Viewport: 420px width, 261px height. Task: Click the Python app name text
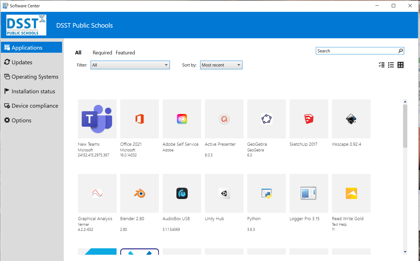click(254, 219)
